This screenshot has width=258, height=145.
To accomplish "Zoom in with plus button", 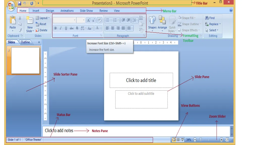I will pos(221,140).
